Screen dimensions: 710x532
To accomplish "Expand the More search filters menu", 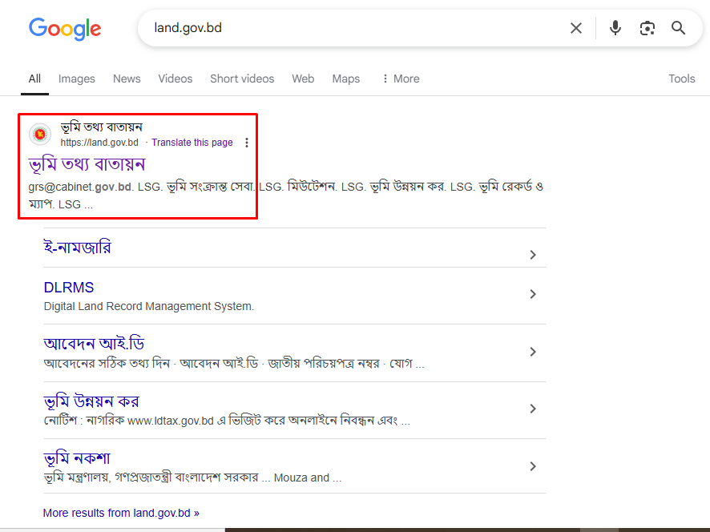I will point(401,79).
